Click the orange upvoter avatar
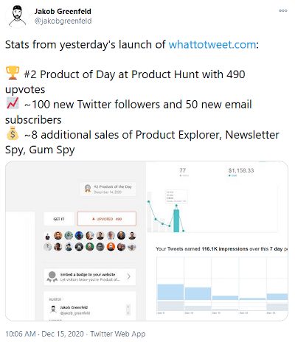 (x=111, y=247)
